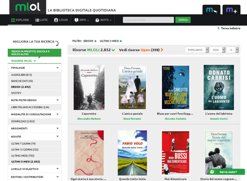
Task: Click the L'amica geniale title link
Action: coord(132,114)
